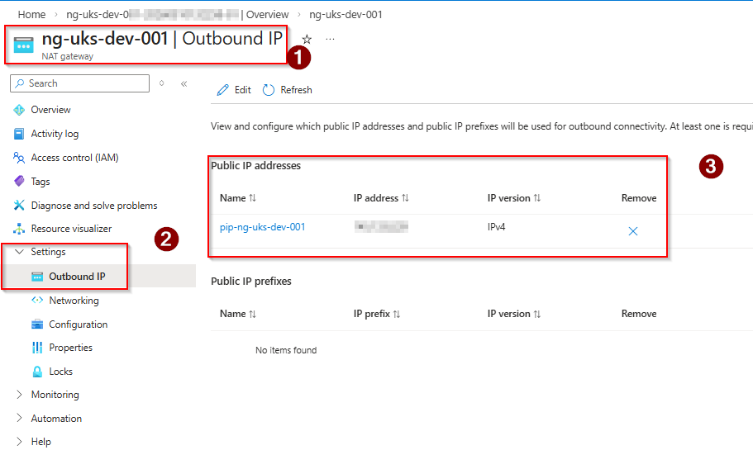Open the more options ellipsis menu
The height and width of the screenshot is (469, 753).
point(330,39)
